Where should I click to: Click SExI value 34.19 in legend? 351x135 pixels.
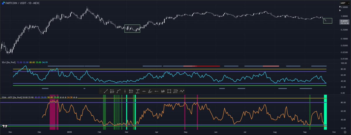point(45,62)
